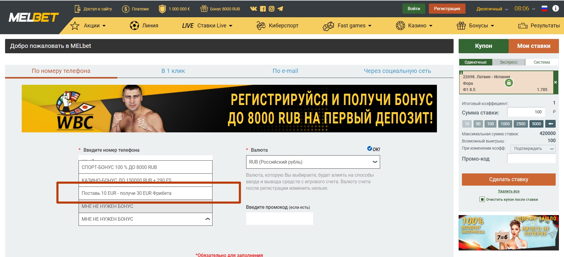
Task: Set stake to 1000 quick button
Action: (505, 124)
